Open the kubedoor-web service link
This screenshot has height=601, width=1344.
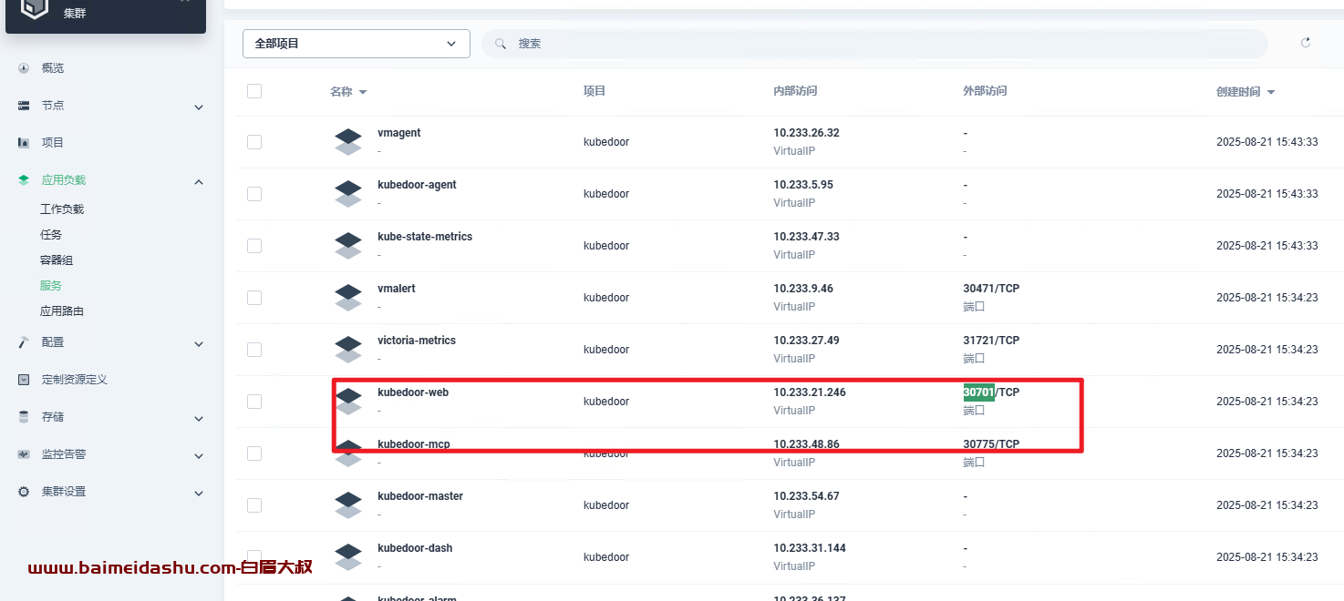[413, 392]
